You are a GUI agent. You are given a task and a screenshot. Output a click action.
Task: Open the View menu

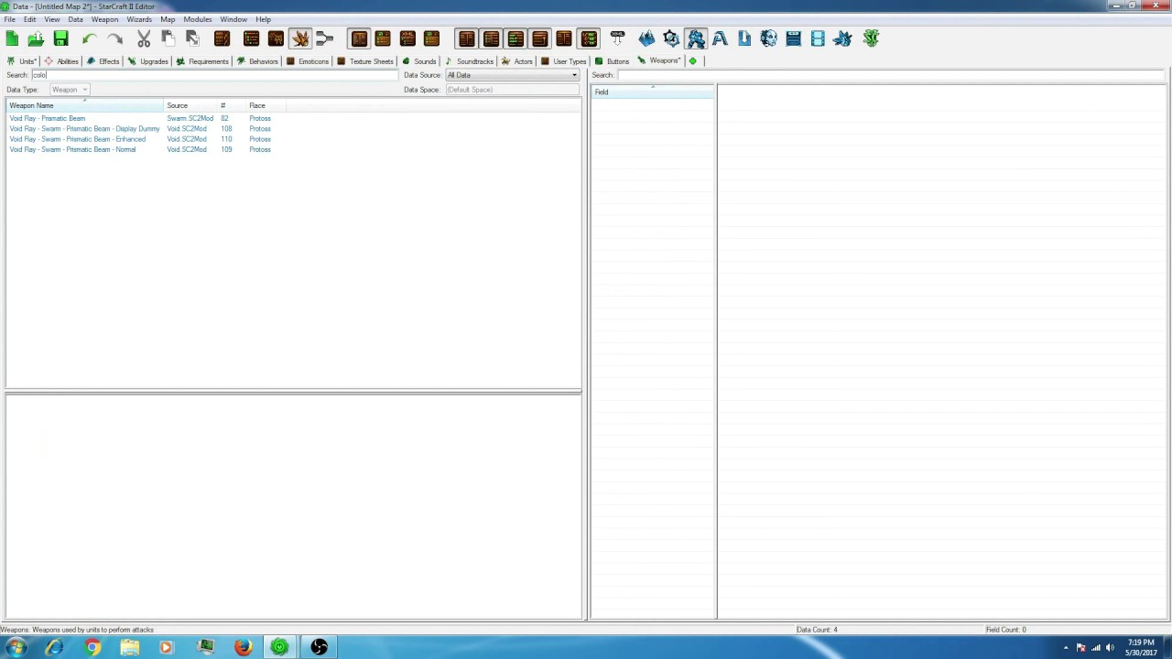click(x=52, y=19)
